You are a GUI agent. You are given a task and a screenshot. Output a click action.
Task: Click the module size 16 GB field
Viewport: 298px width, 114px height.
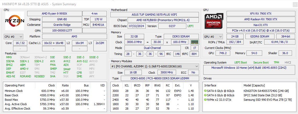coord(133,72)
